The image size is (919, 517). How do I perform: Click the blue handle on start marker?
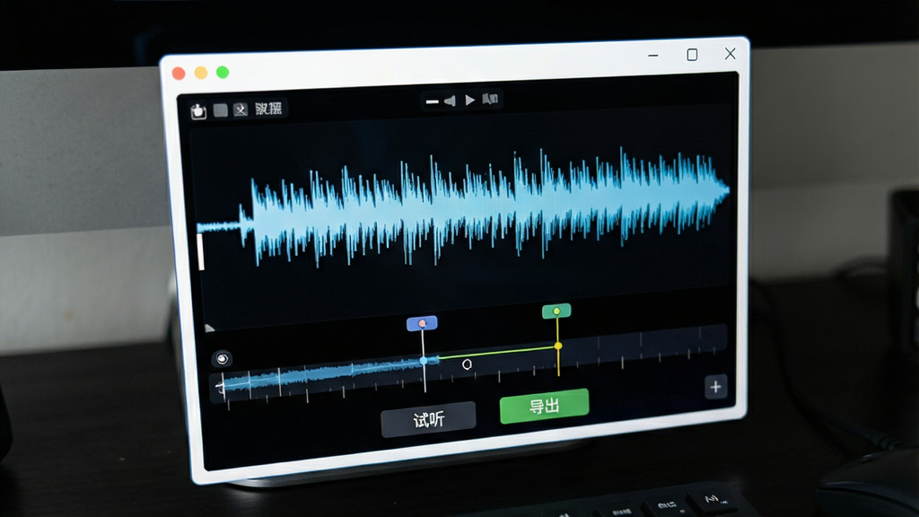click(x=424, y=361)
